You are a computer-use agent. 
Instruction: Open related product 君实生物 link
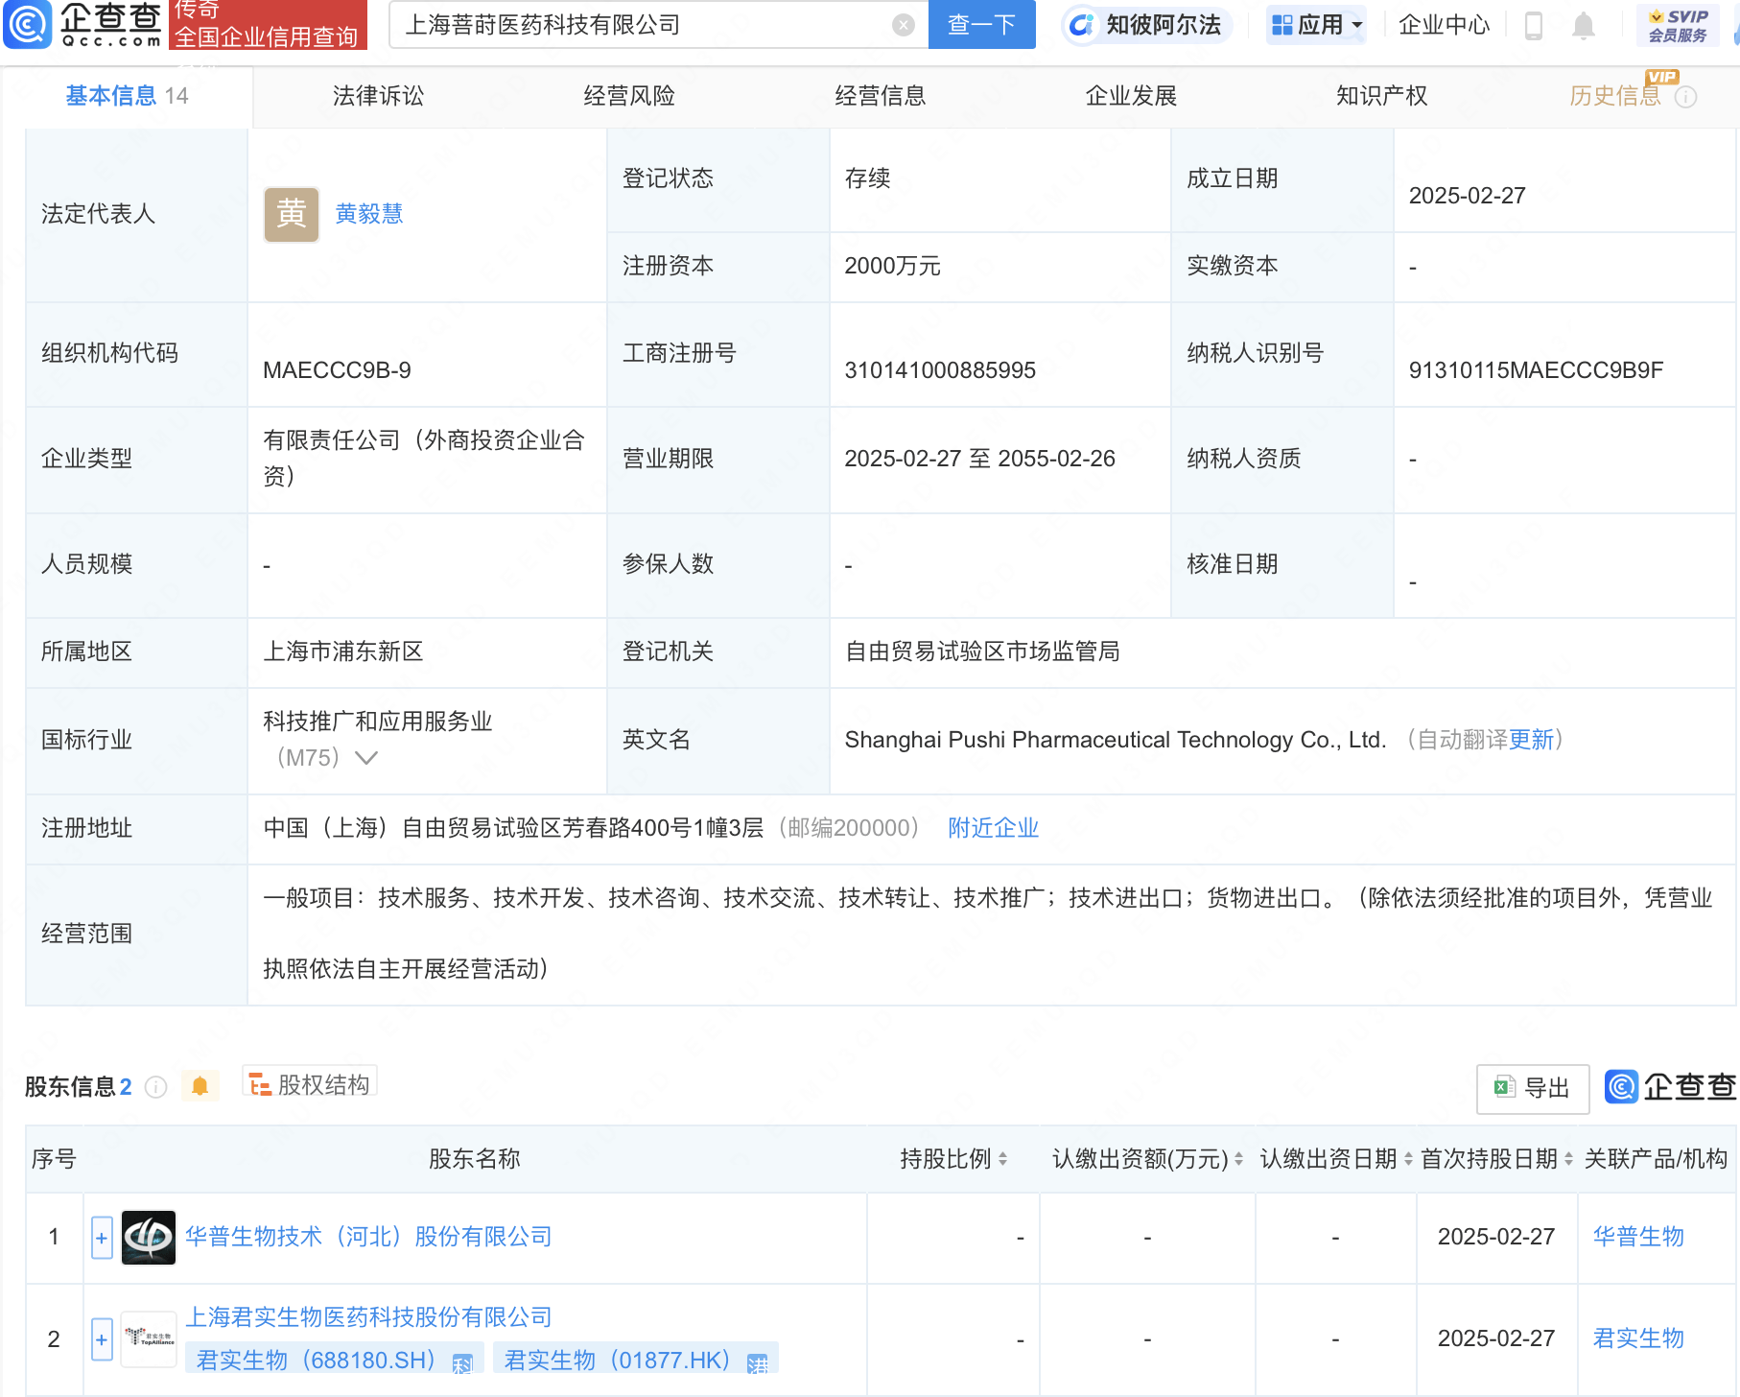(1638, 1338)
